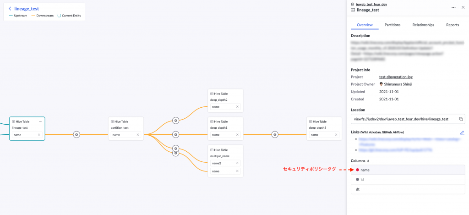Select the dt column row in Columns list
Image resolution: width=469 pixels, height=215 pixels.
click(x=408, y=189)
